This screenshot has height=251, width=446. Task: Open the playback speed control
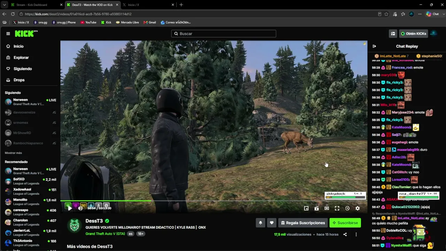[x=347, y=208]
